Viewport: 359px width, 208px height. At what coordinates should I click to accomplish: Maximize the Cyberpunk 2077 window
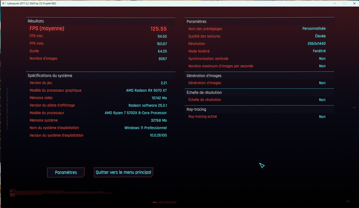[x=344, y=3]
